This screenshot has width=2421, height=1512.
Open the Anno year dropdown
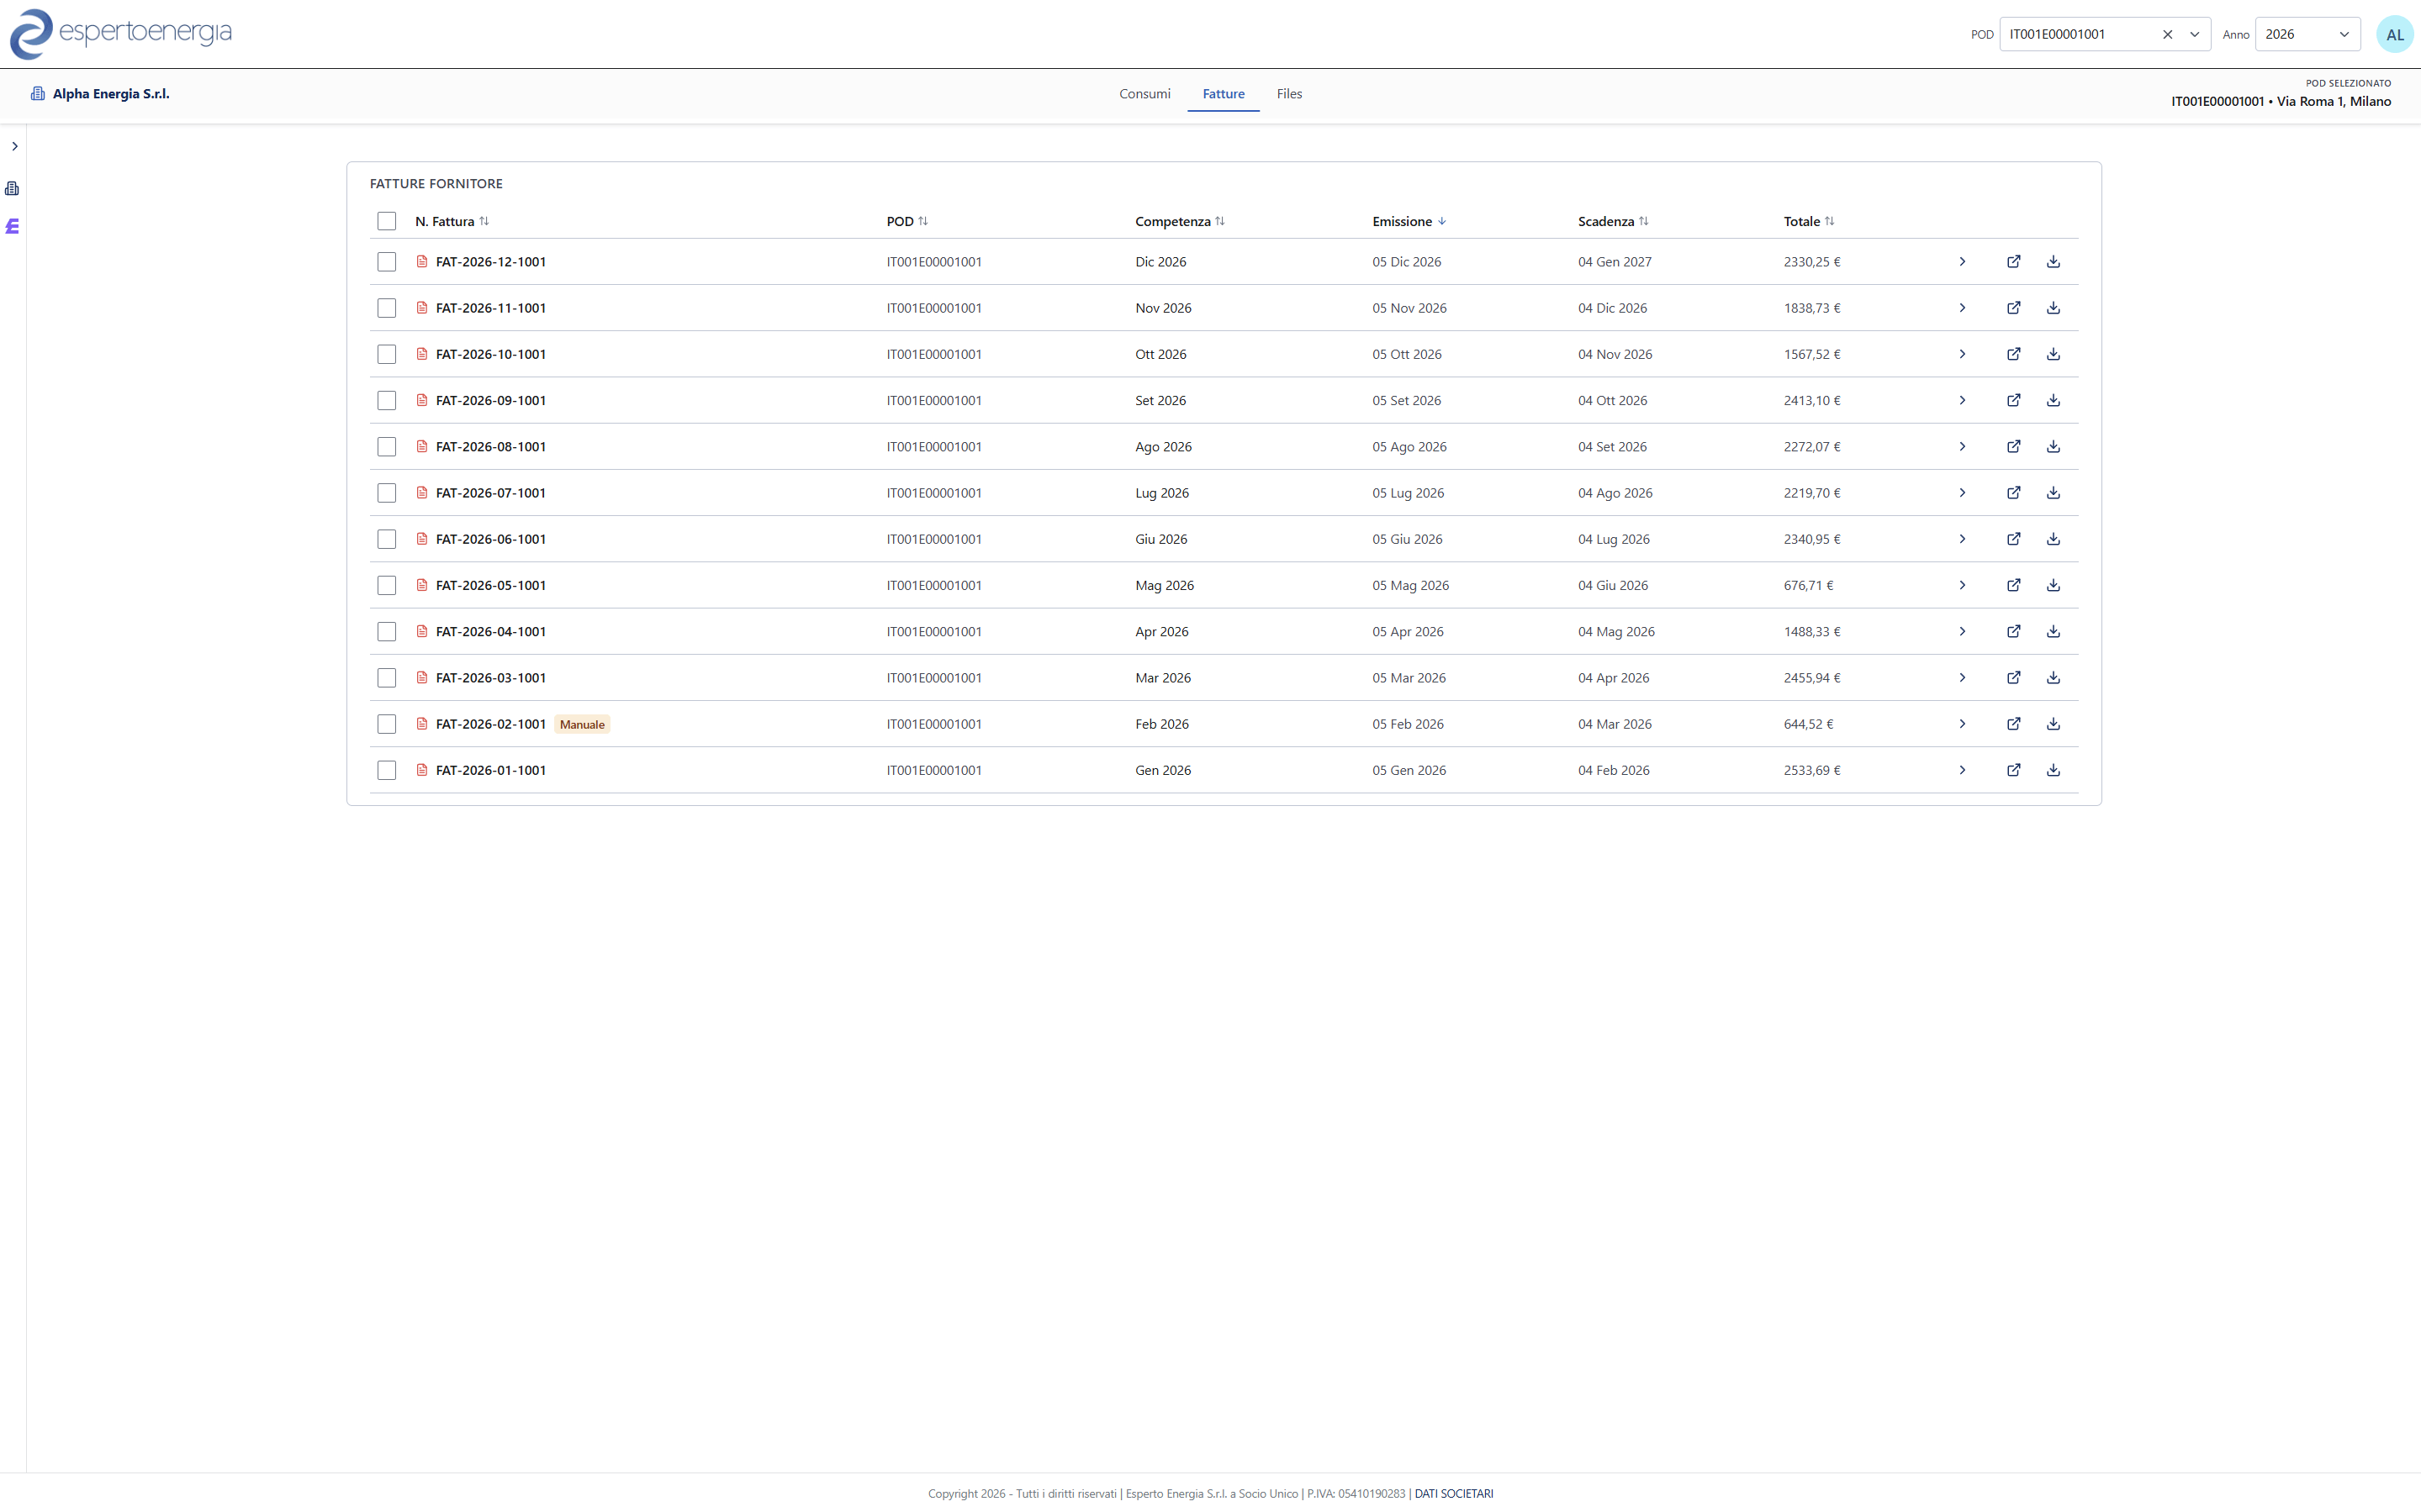click(2307, 34)
